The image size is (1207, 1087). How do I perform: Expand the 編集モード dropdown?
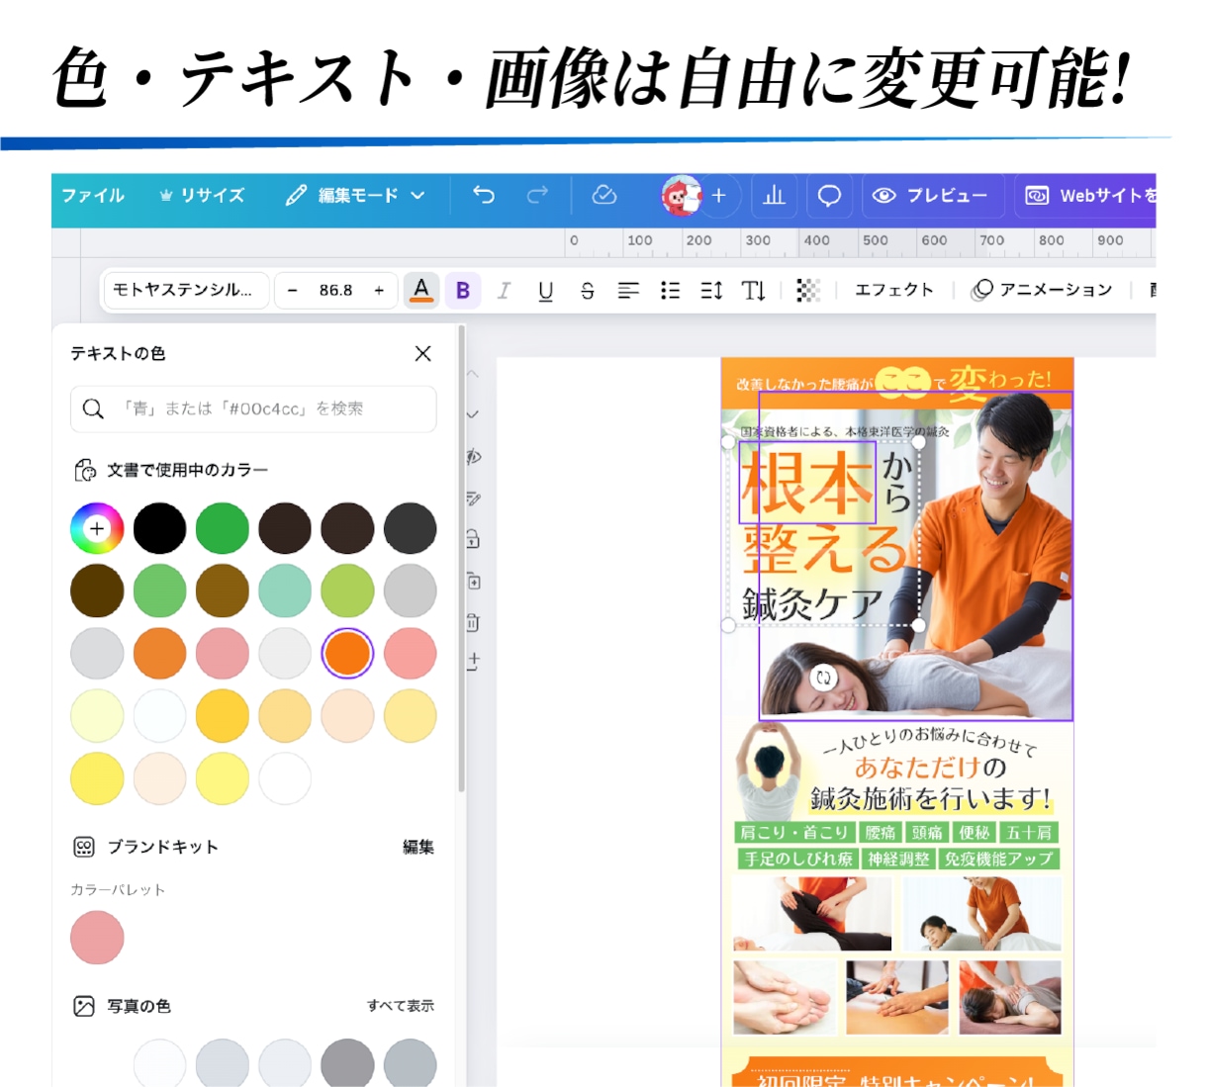click(355, 196)
